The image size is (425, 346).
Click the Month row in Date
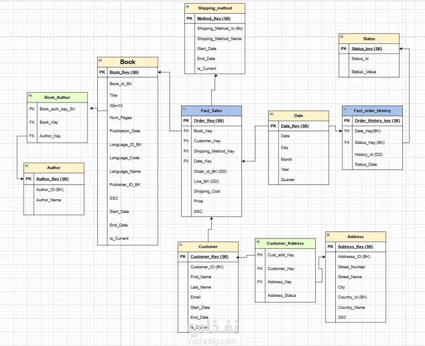point(298,160)
